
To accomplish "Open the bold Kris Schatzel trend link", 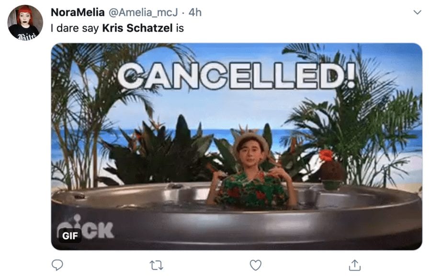I will [x=137, y=28].
